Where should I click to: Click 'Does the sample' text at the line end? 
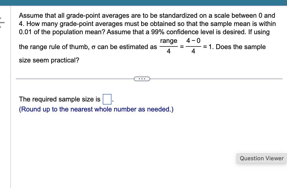(x=241, y=47)
